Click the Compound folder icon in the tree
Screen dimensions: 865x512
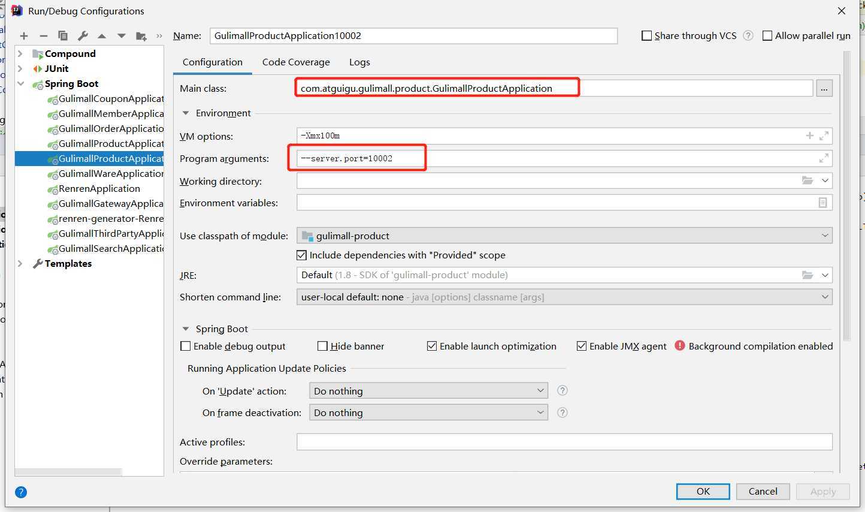click(38, 54)
